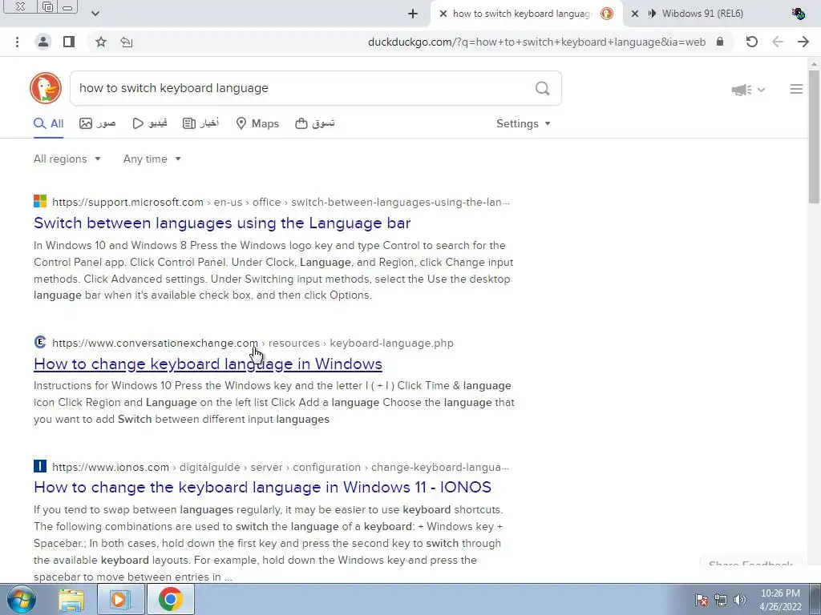Bookmark this page with the star
Viewport: 821px width, 615px height.
[101, 42]
